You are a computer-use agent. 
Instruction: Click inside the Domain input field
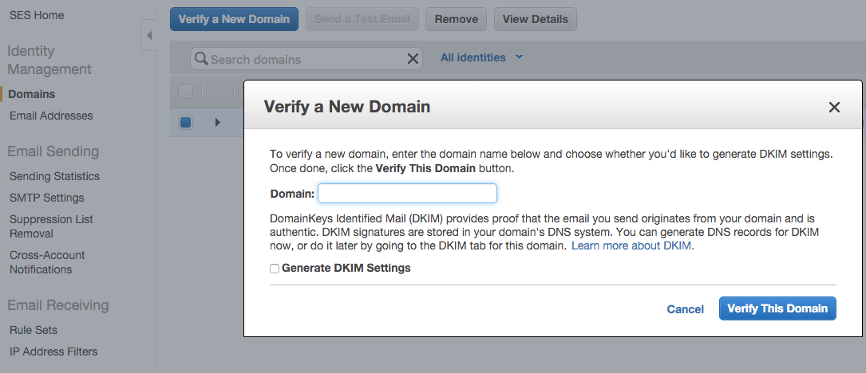(x=408, y=194)
